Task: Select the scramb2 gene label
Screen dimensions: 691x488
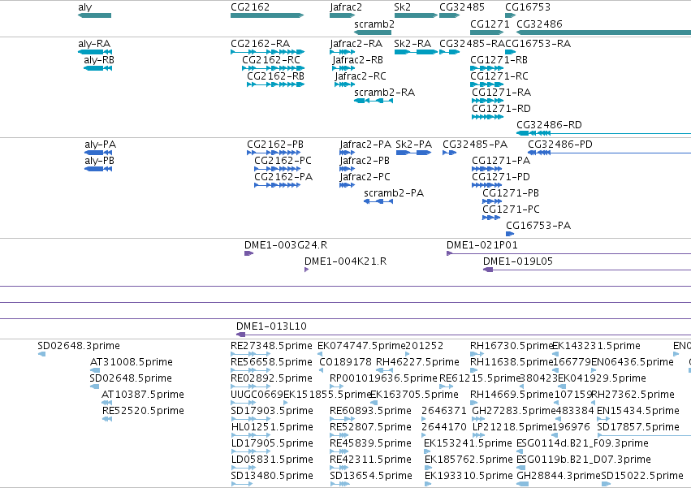Action: pos(374,24)
